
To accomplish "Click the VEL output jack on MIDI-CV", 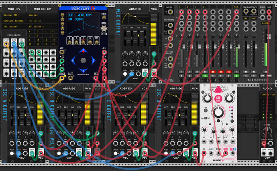I will [x=22, y=44].
